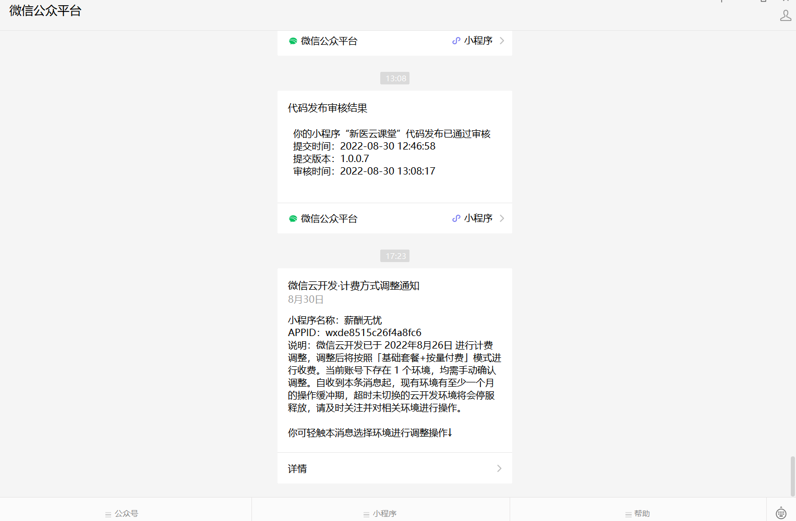This screenshot has width=796, height=521.
Task: Click the menu lines icon beside 公众号
Action: [x=108, y=514]
